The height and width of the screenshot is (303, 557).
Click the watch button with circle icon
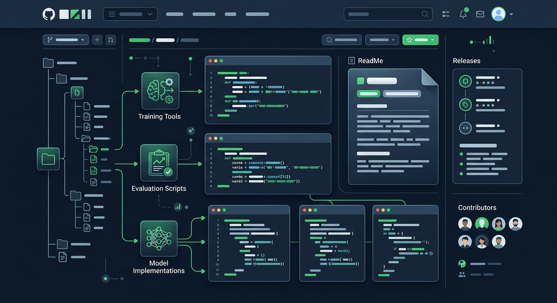point(342,40)
